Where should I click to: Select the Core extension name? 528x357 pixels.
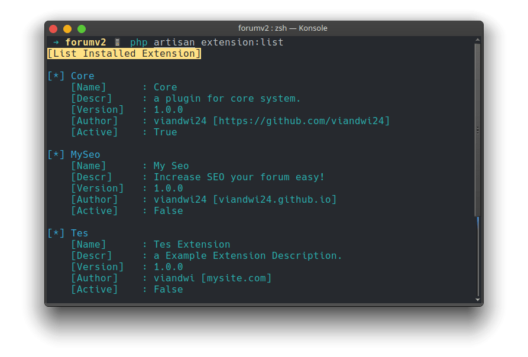click(82, 76)
